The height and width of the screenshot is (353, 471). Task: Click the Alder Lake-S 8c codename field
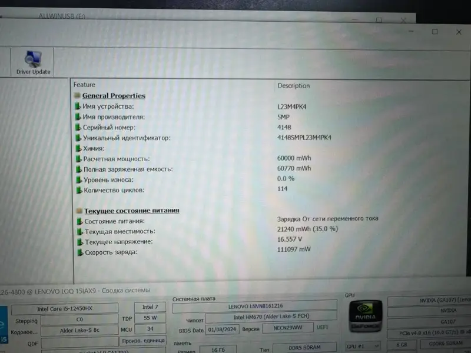coord(79,331)
